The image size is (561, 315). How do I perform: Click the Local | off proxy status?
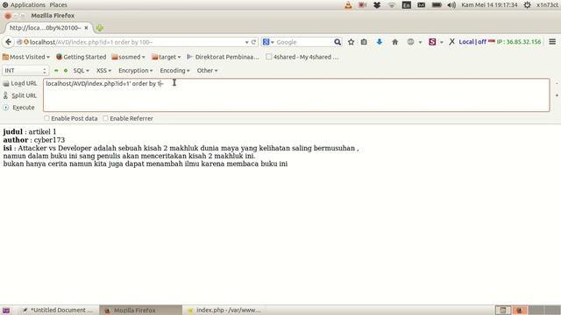472,42
